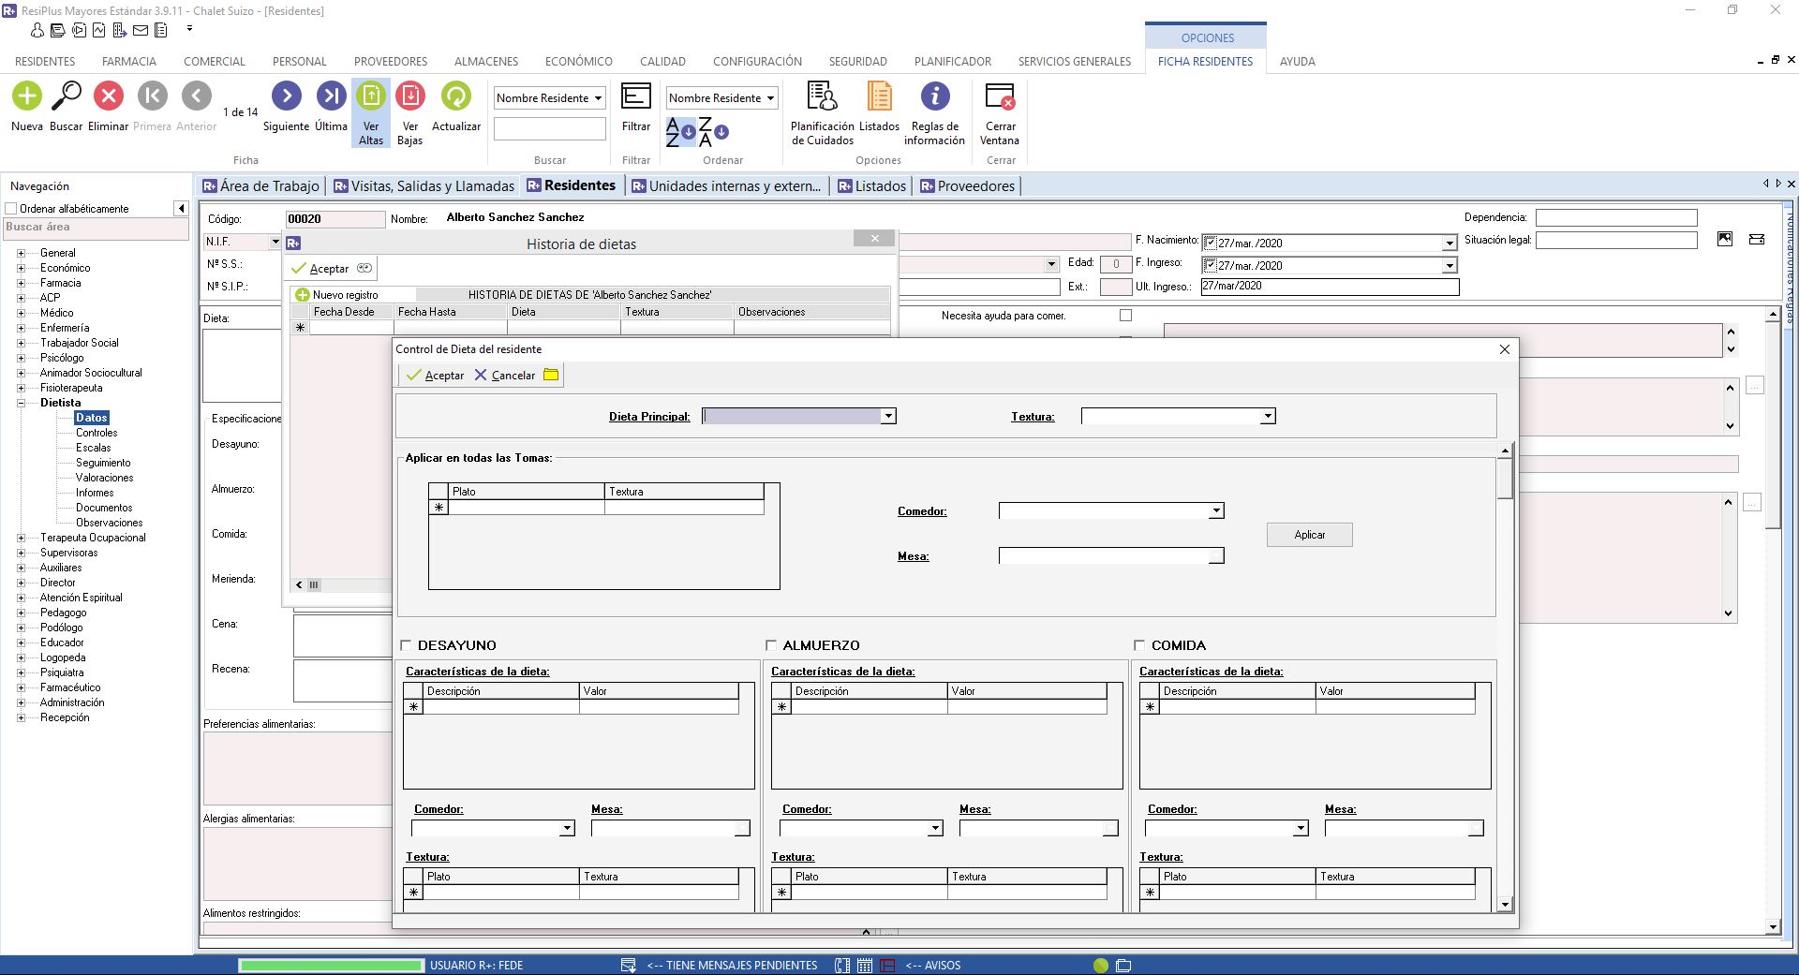Open Reglas de información

click(934, 96)
